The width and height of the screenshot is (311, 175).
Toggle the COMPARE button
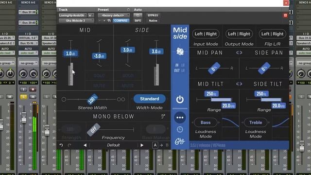[x=121, y=20]
